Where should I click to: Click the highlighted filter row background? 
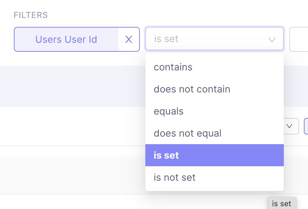69,86
